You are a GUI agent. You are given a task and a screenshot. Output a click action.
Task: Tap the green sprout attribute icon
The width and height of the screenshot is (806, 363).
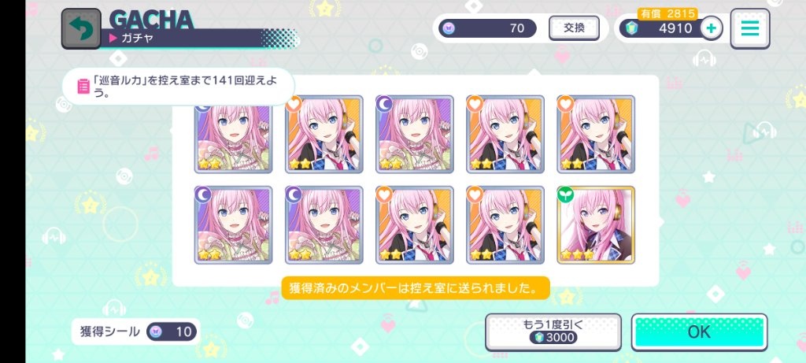click(565, 194)
